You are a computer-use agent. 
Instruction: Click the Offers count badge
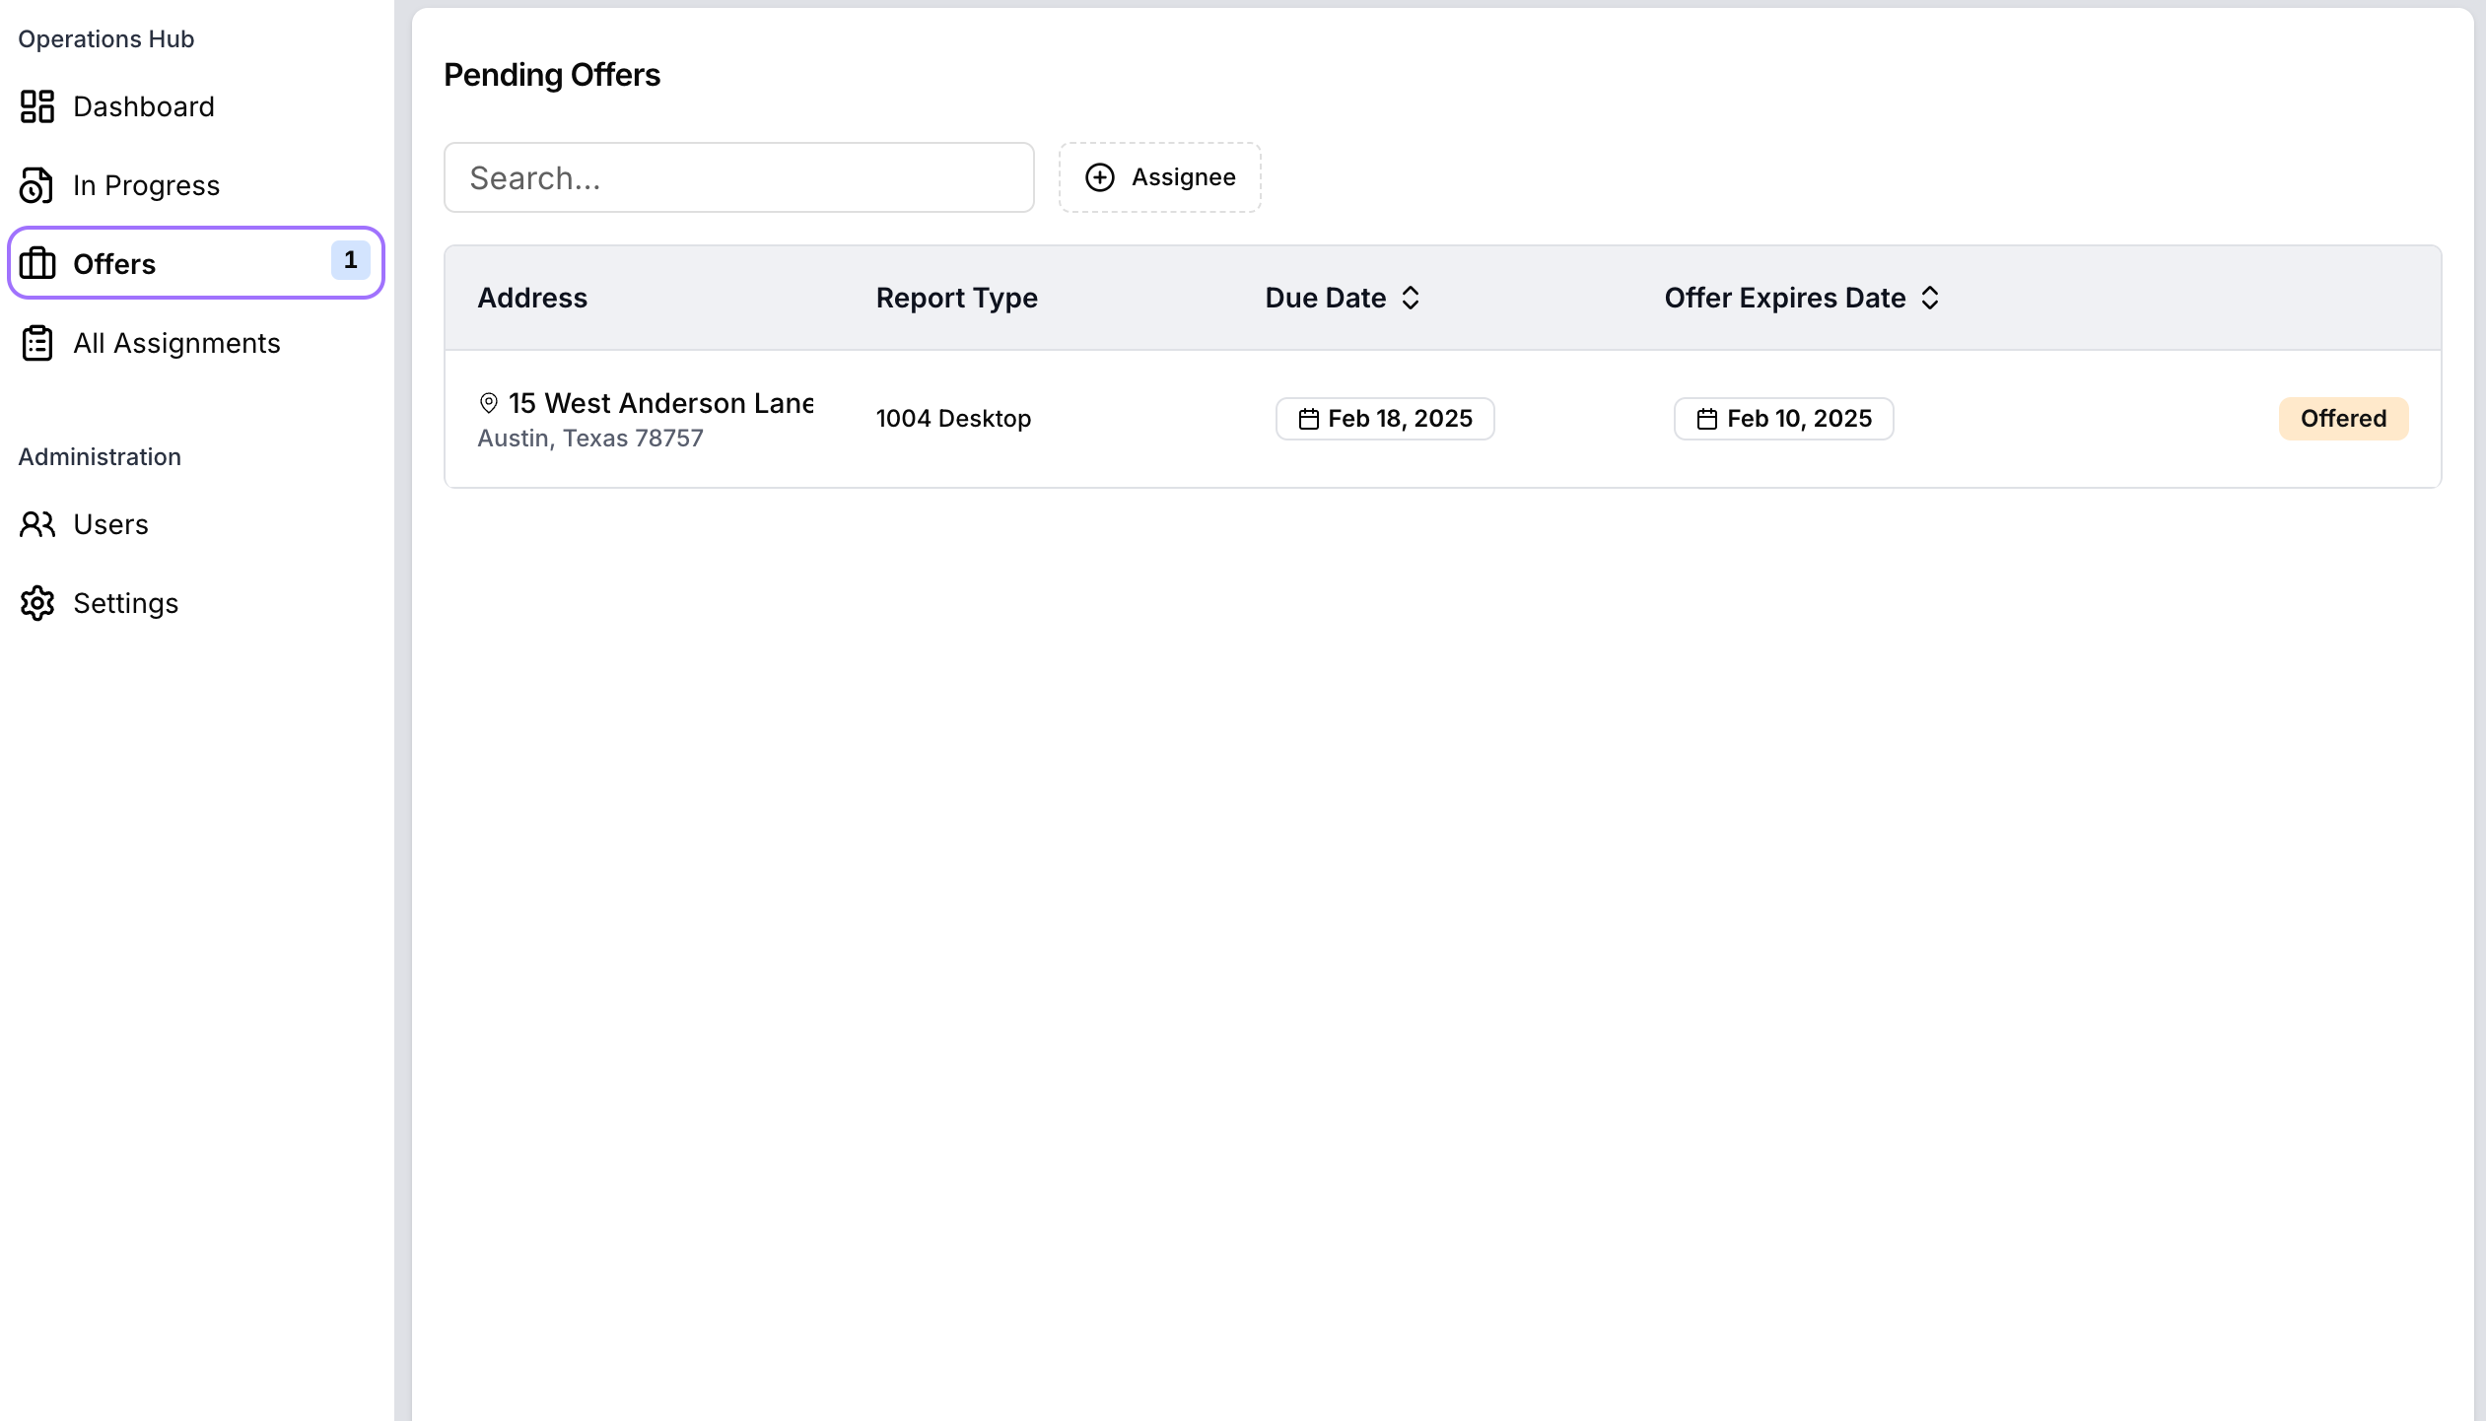[350, 260]
